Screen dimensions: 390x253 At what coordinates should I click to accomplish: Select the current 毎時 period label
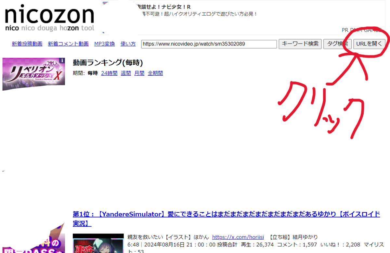pos(93,73)
